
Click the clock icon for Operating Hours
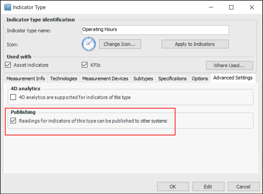click(x=89, y=44)
